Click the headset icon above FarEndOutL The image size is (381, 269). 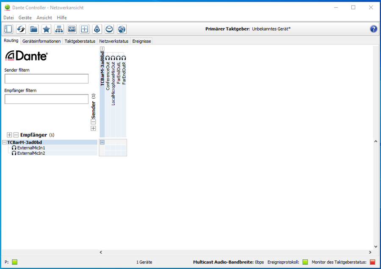pyautogui.click(x=119, y=58)
